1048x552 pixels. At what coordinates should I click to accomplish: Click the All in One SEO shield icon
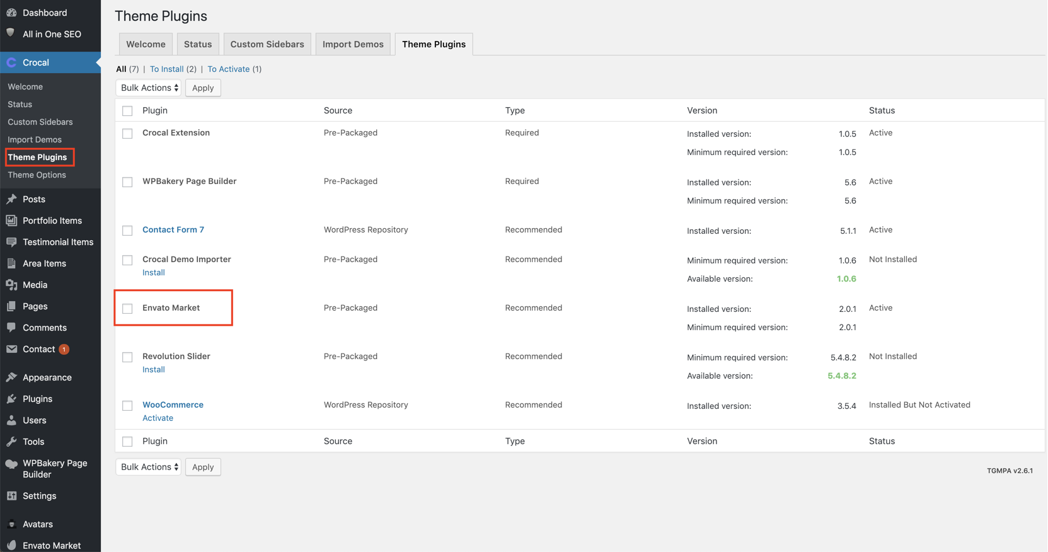click(x=11, y=33)
